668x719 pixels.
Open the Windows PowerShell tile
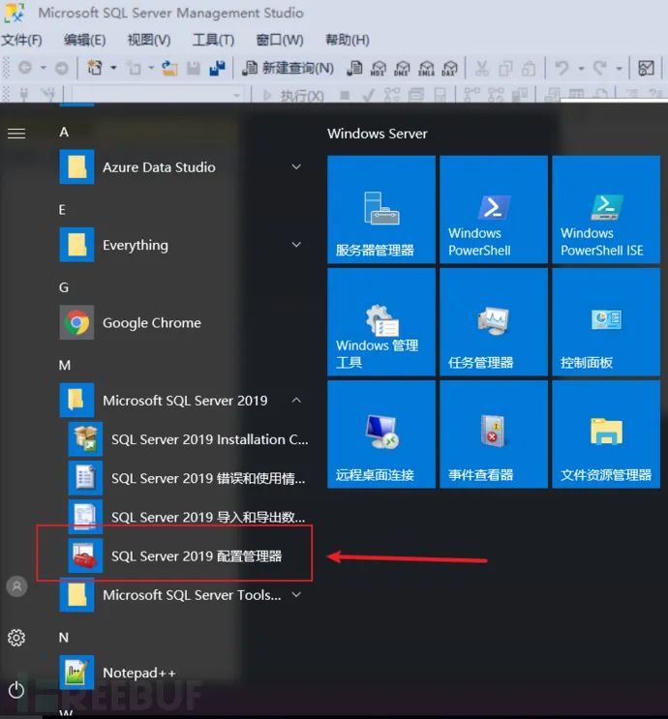tap(494, 210)
